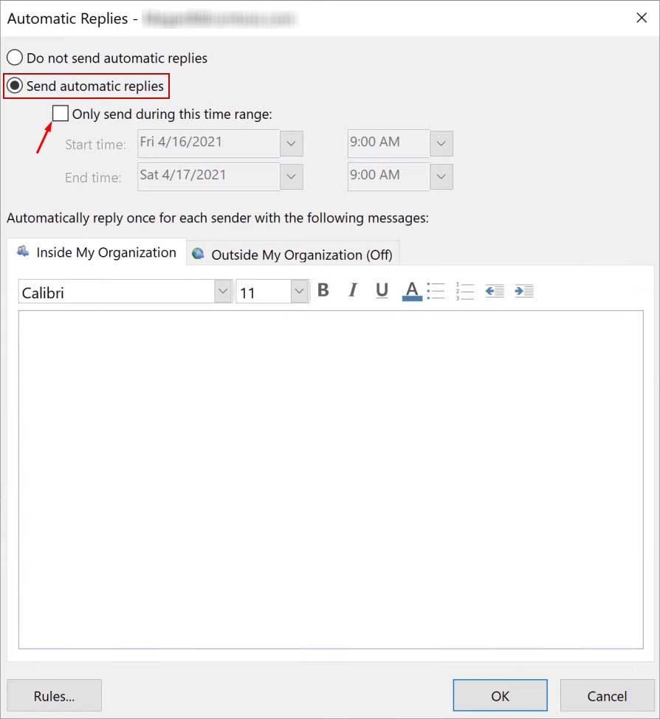
Task: Expand the font size 11 dropdown
Action: 299,291
